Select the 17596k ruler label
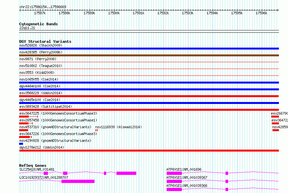The width and height of the screenshot is (288, 193). click(261, 13)
